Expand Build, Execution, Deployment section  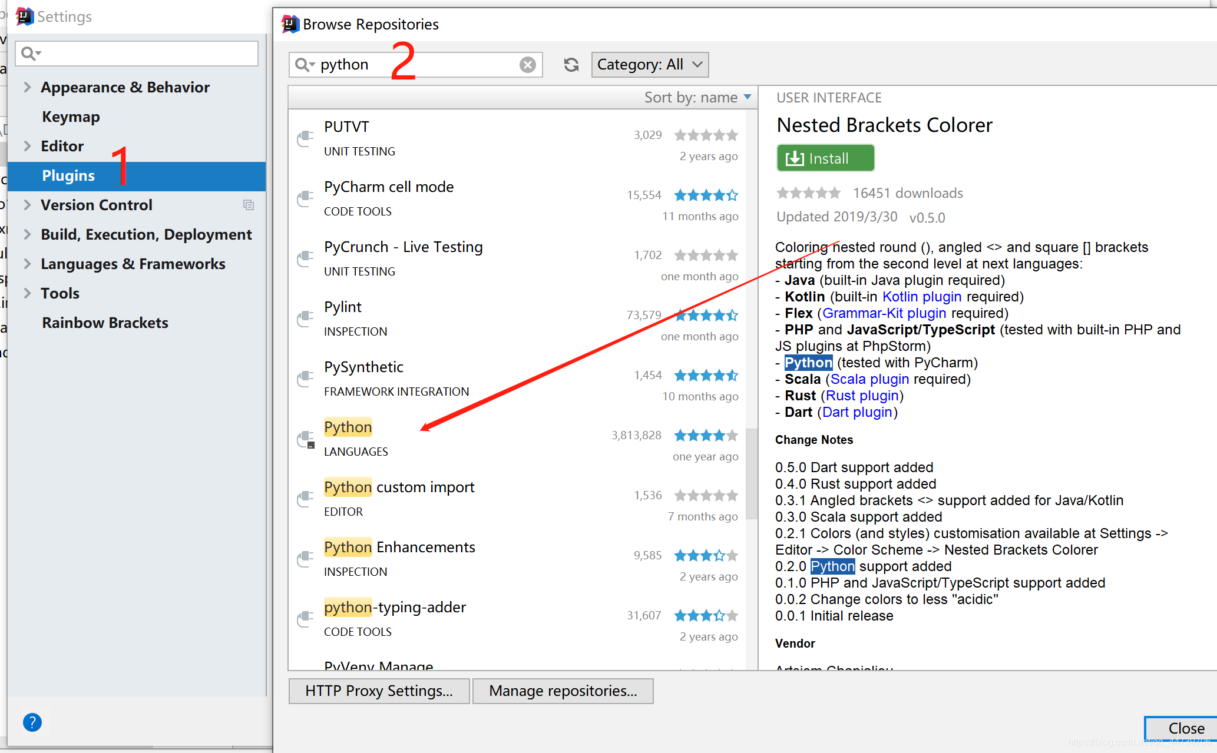27,234
